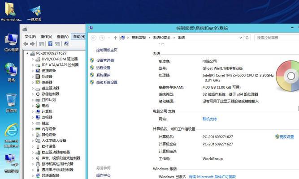Open recent locations dropdown beside forward button
Screen dimensions: 299x179
click(x=109, y=38)
